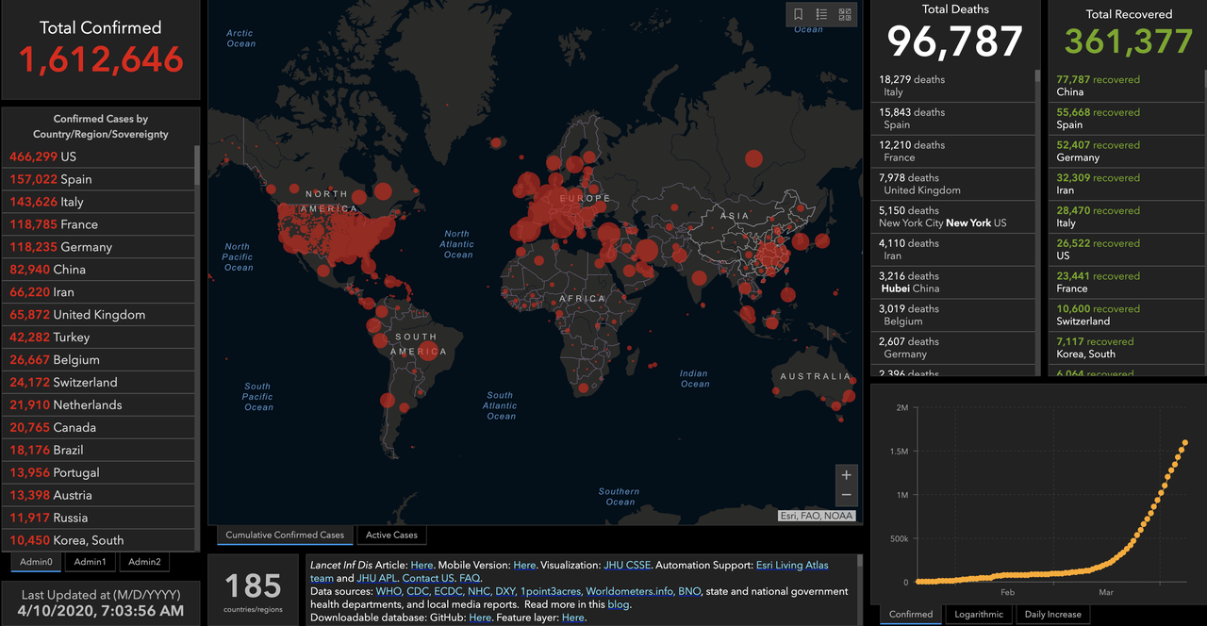The width and height of the screenshot is (1207, 626).
Task: Open the map bookmarks icon
Action: click(x=799, y=14)
